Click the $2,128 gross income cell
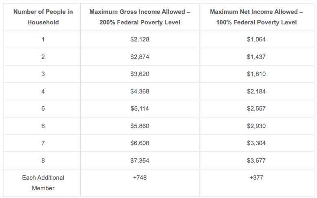 click(140, 39)
